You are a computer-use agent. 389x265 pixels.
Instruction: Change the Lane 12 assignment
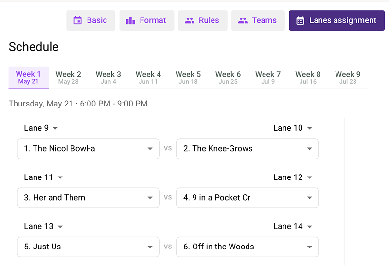point(293,177)
